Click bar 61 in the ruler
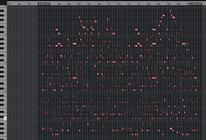 click(x=59, y=4)
